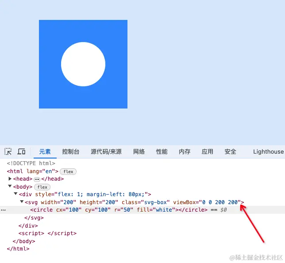Select the html lang="en" node
Viewport: 285px width, 263px height.
[x=33, y=171]
